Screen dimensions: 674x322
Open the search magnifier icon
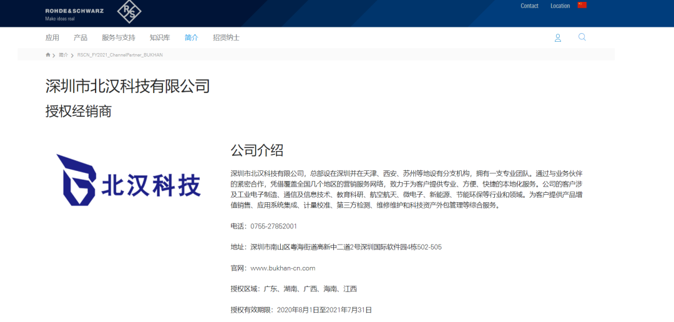582,37
